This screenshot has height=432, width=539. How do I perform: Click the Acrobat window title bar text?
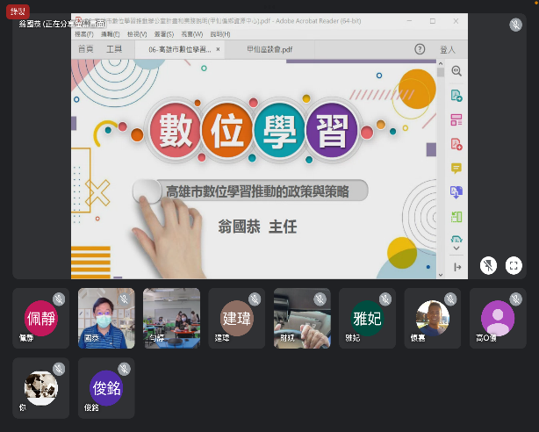[x=221, y=21]
